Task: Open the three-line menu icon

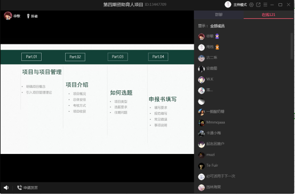Action: [x=265, y=5]
